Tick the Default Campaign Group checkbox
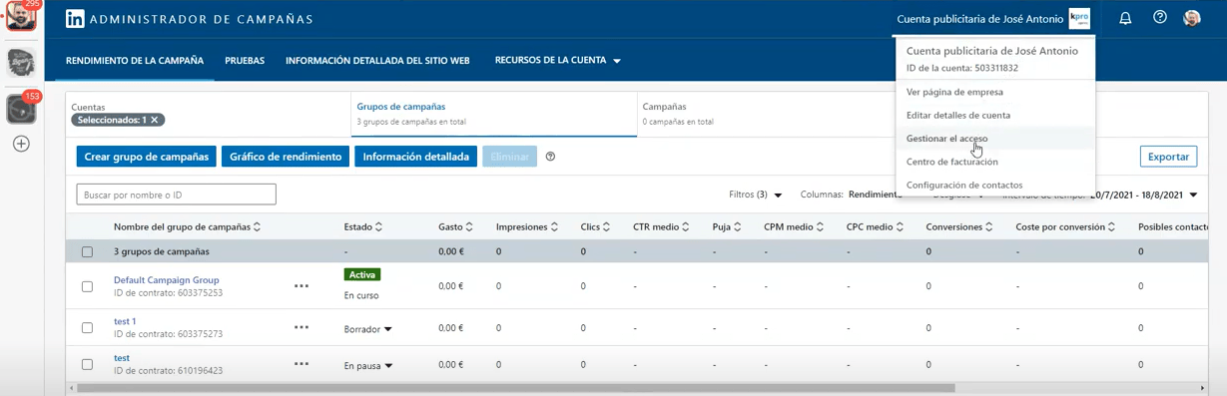1227x396 pixels. pos(87,286)
